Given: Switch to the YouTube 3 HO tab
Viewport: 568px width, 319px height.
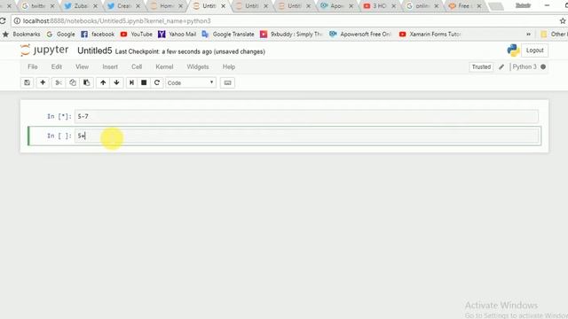Looking at the screenshot, I should (x=380, y=6).
